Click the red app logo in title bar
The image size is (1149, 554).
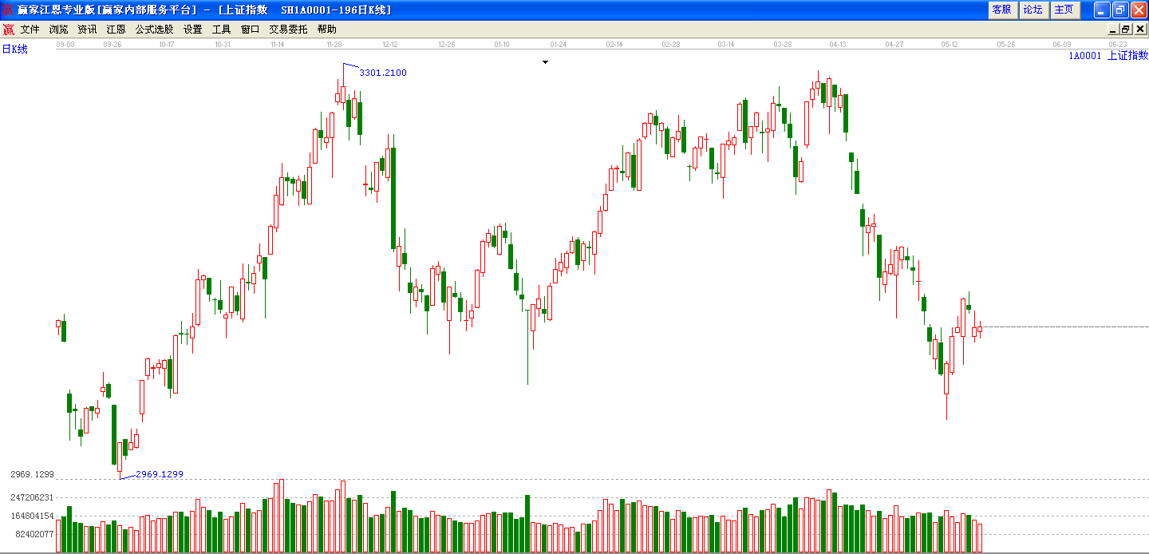pos(8,10)
